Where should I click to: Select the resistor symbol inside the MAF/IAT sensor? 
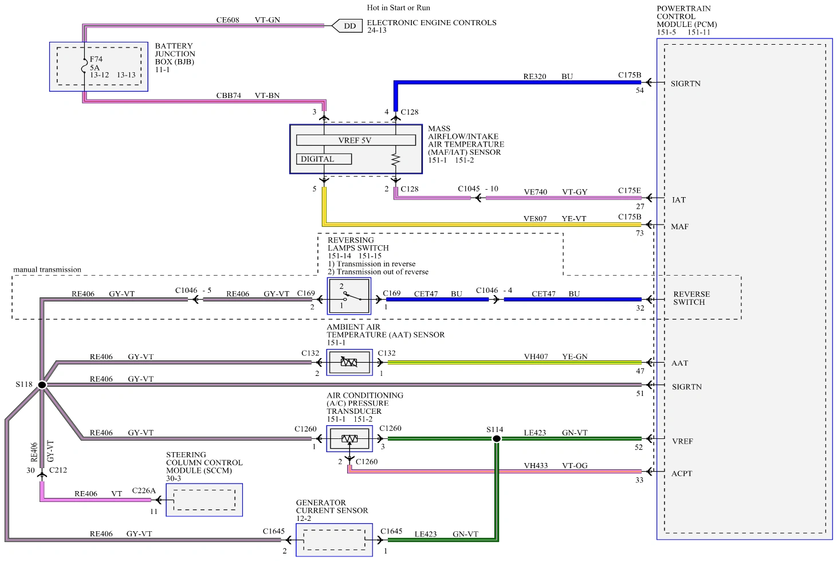click(x=395, y=159)
